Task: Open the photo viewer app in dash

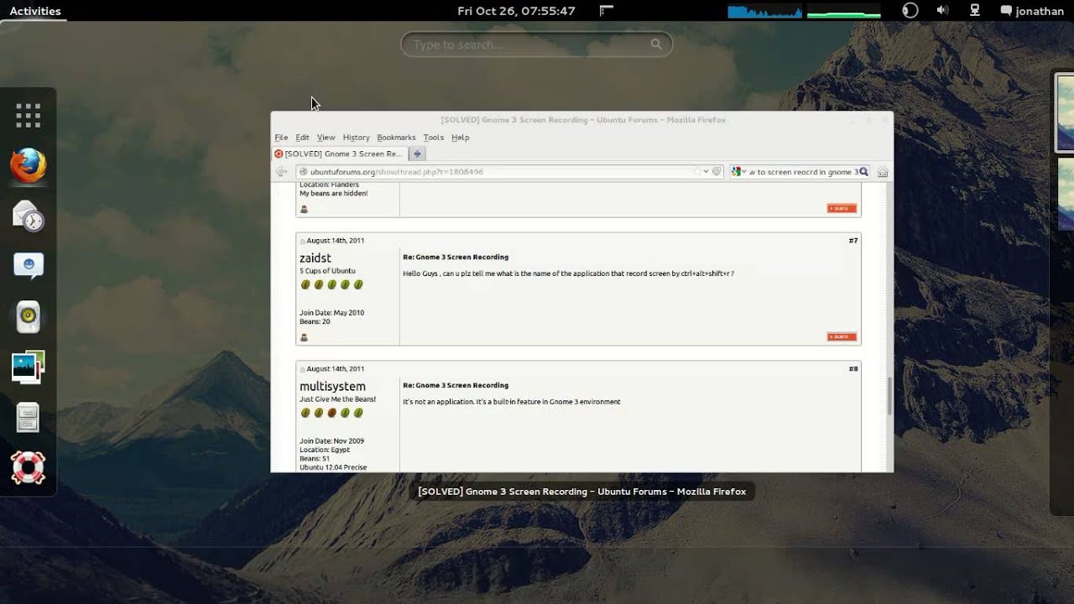Action: 28,367
